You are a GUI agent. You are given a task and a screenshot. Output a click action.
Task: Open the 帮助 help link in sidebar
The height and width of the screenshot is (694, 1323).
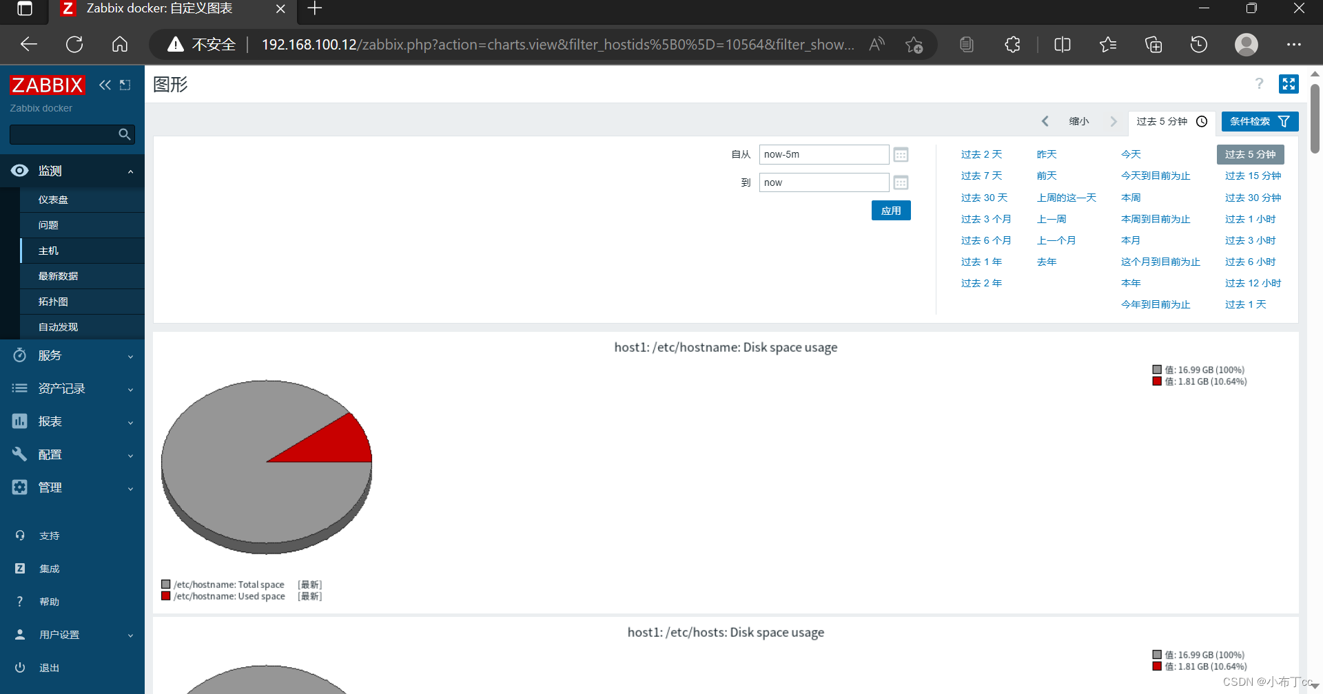pyautogui.click(x=49, y=602)
